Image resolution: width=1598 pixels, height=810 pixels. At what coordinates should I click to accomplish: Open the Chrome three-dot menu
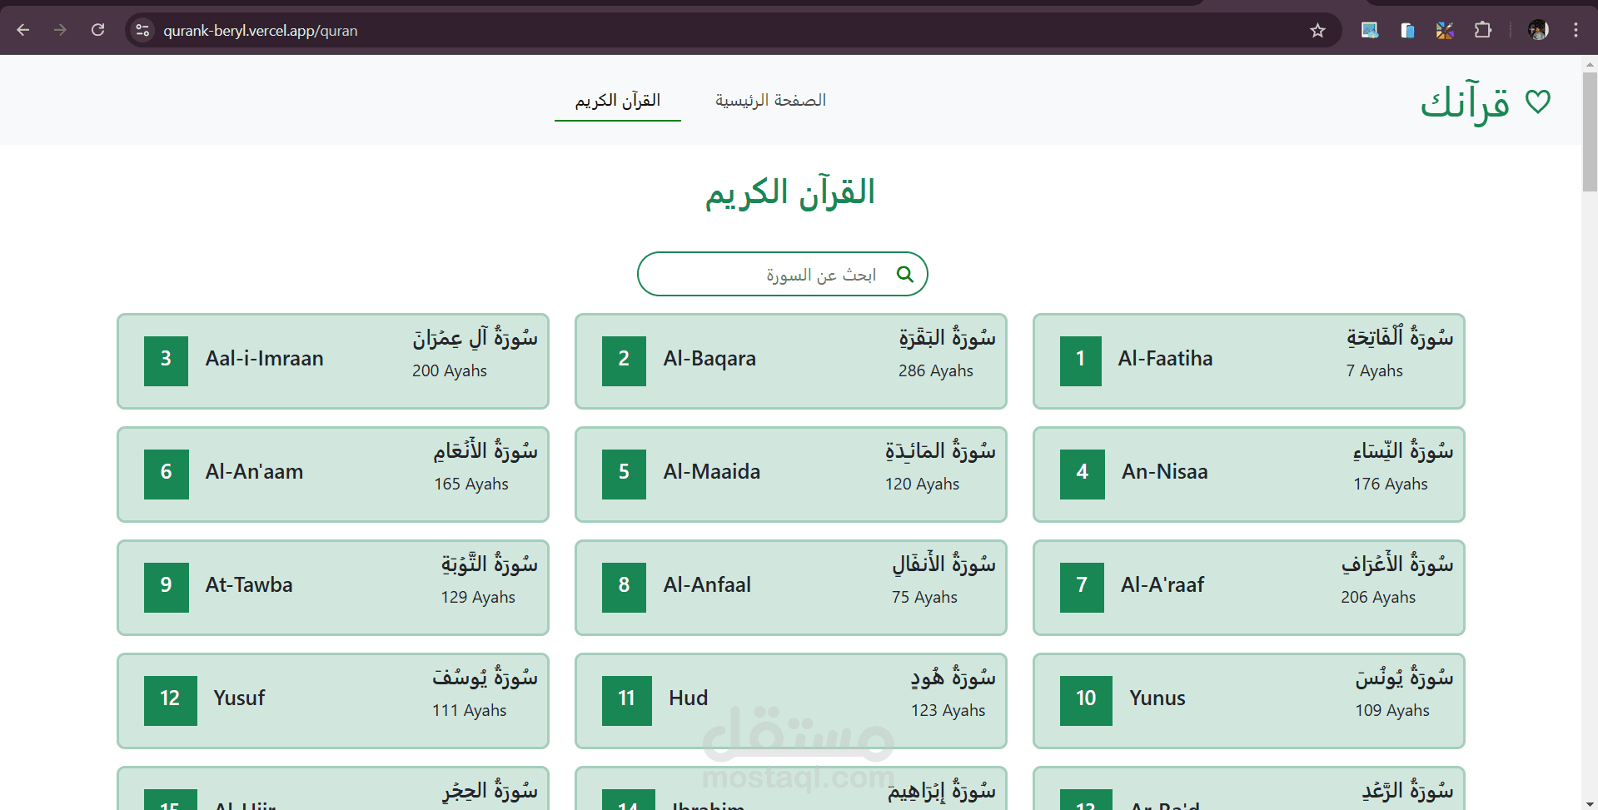(x=1576, y=30)
